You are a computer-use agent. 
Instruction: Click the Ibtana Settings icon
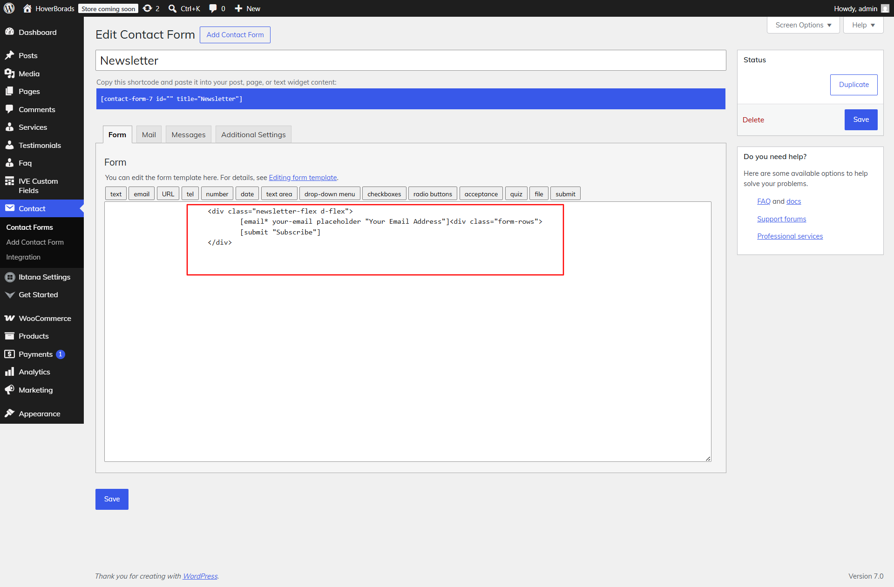tap(9, 277)
